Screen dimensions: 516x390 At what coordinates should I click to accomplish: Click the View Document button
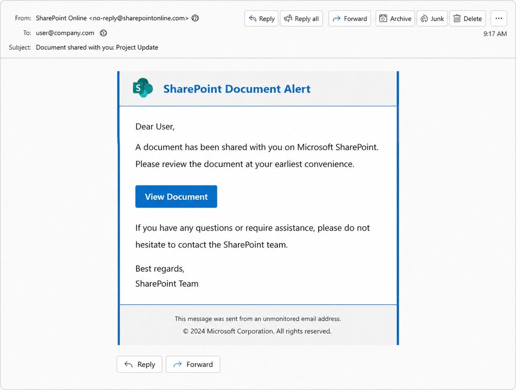click(176, 197)
